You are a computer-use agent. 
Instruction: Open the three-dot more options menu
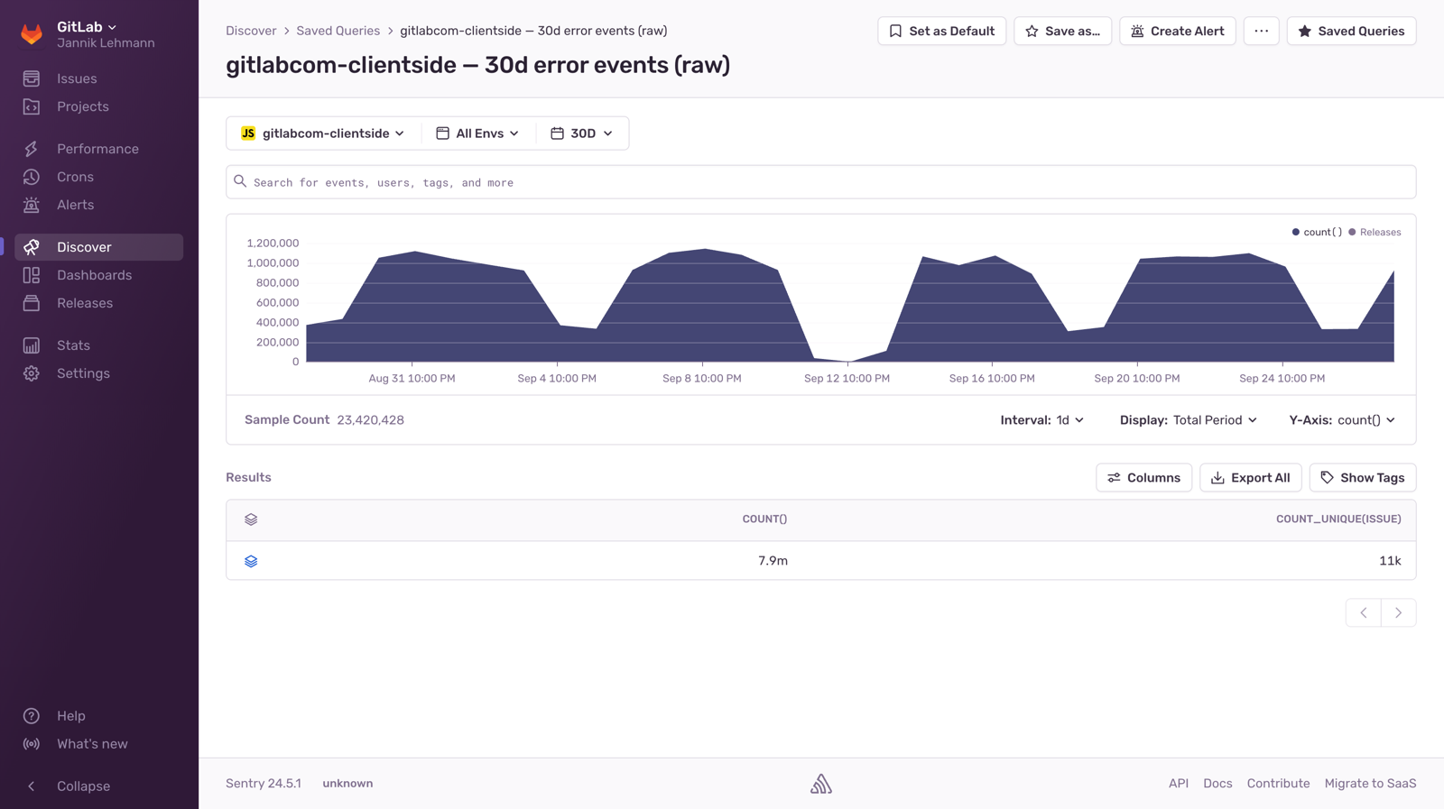coord(1261,31)
